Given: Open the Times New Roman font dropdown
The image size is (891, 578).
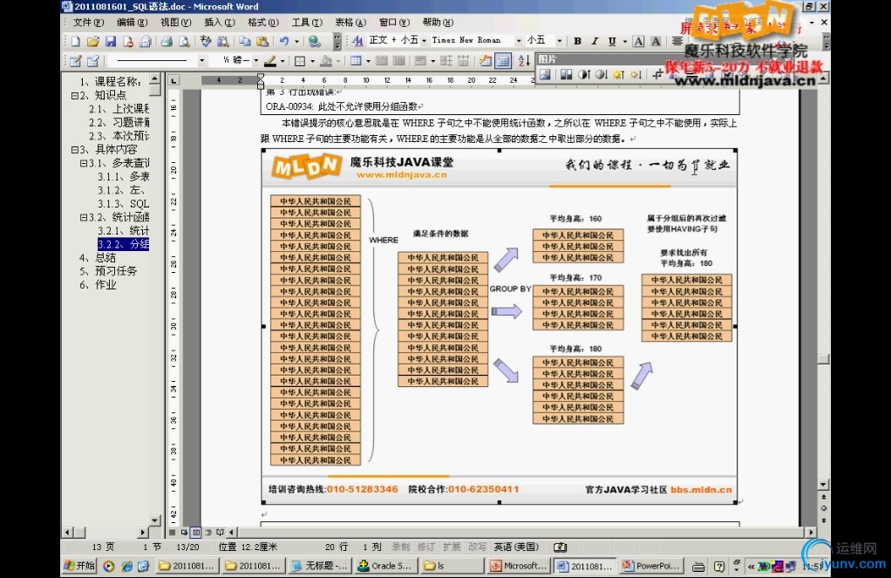Looking at the screenshot, I should (x=518, y=41).
